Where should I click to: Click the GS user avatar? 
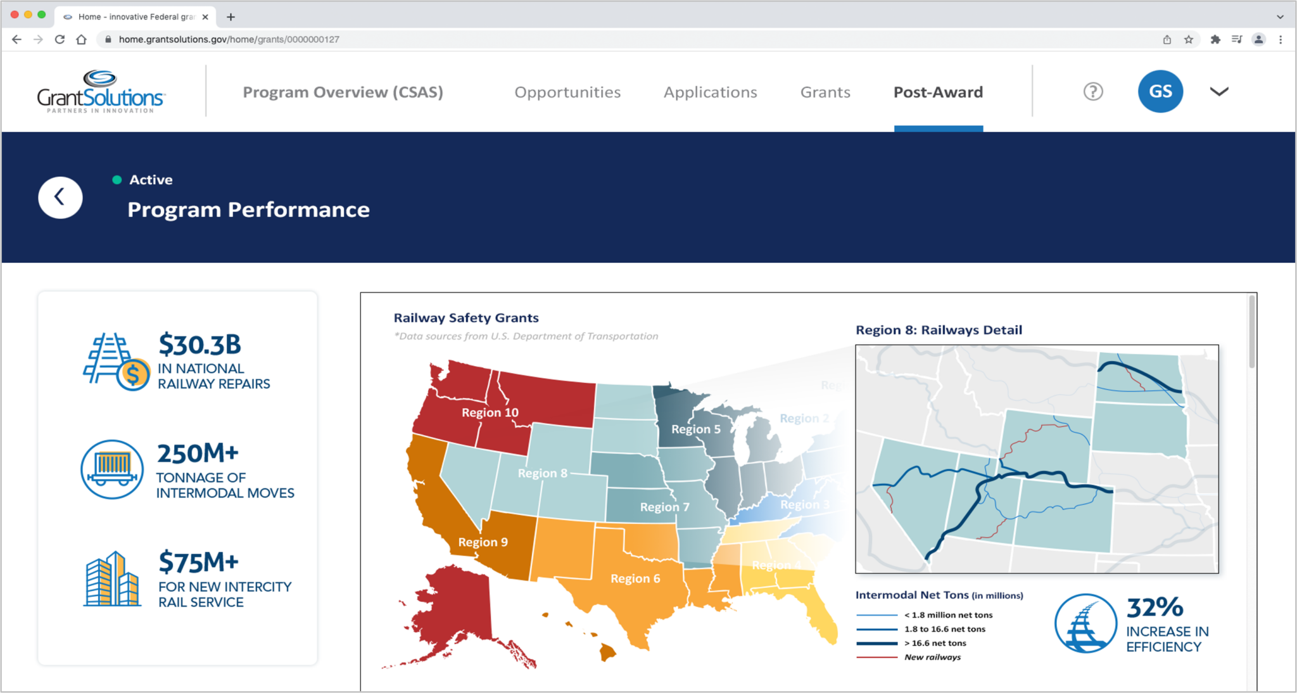1160,92
